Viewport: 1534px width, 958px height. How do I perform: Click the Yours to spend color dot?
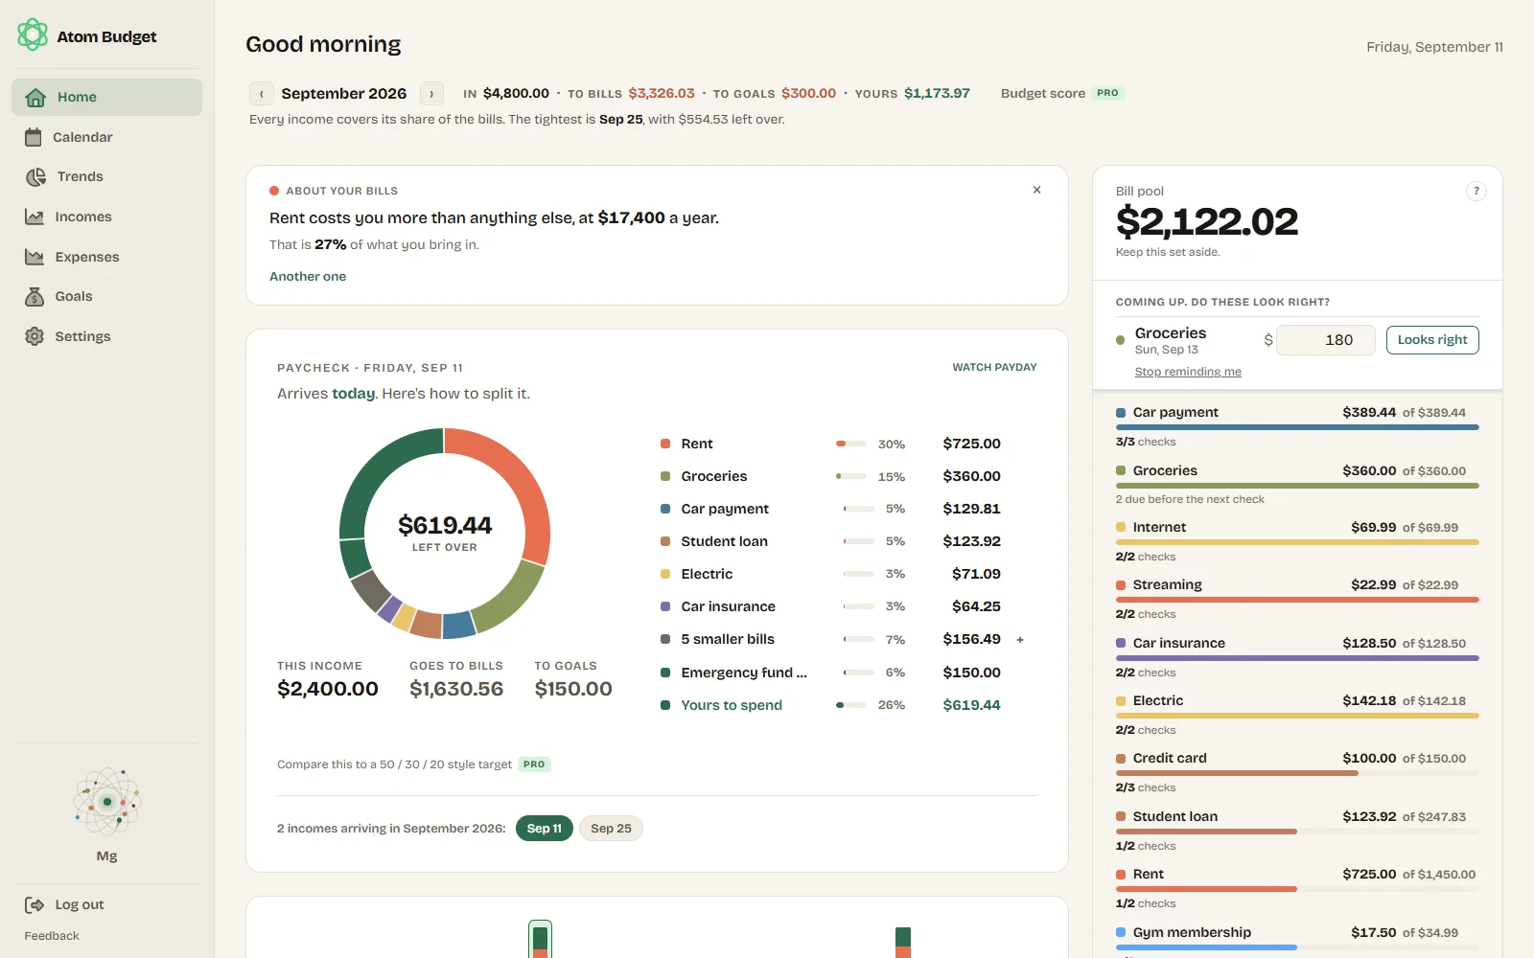(665, 705)
